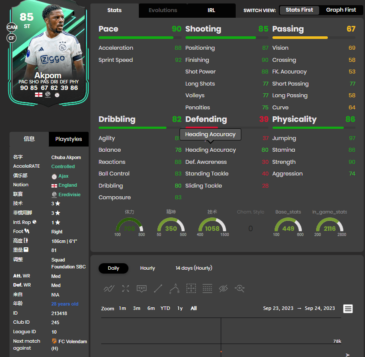365x357 pixels.
Task: Set chart zoom to YTD
Action: tap(165, 309)
